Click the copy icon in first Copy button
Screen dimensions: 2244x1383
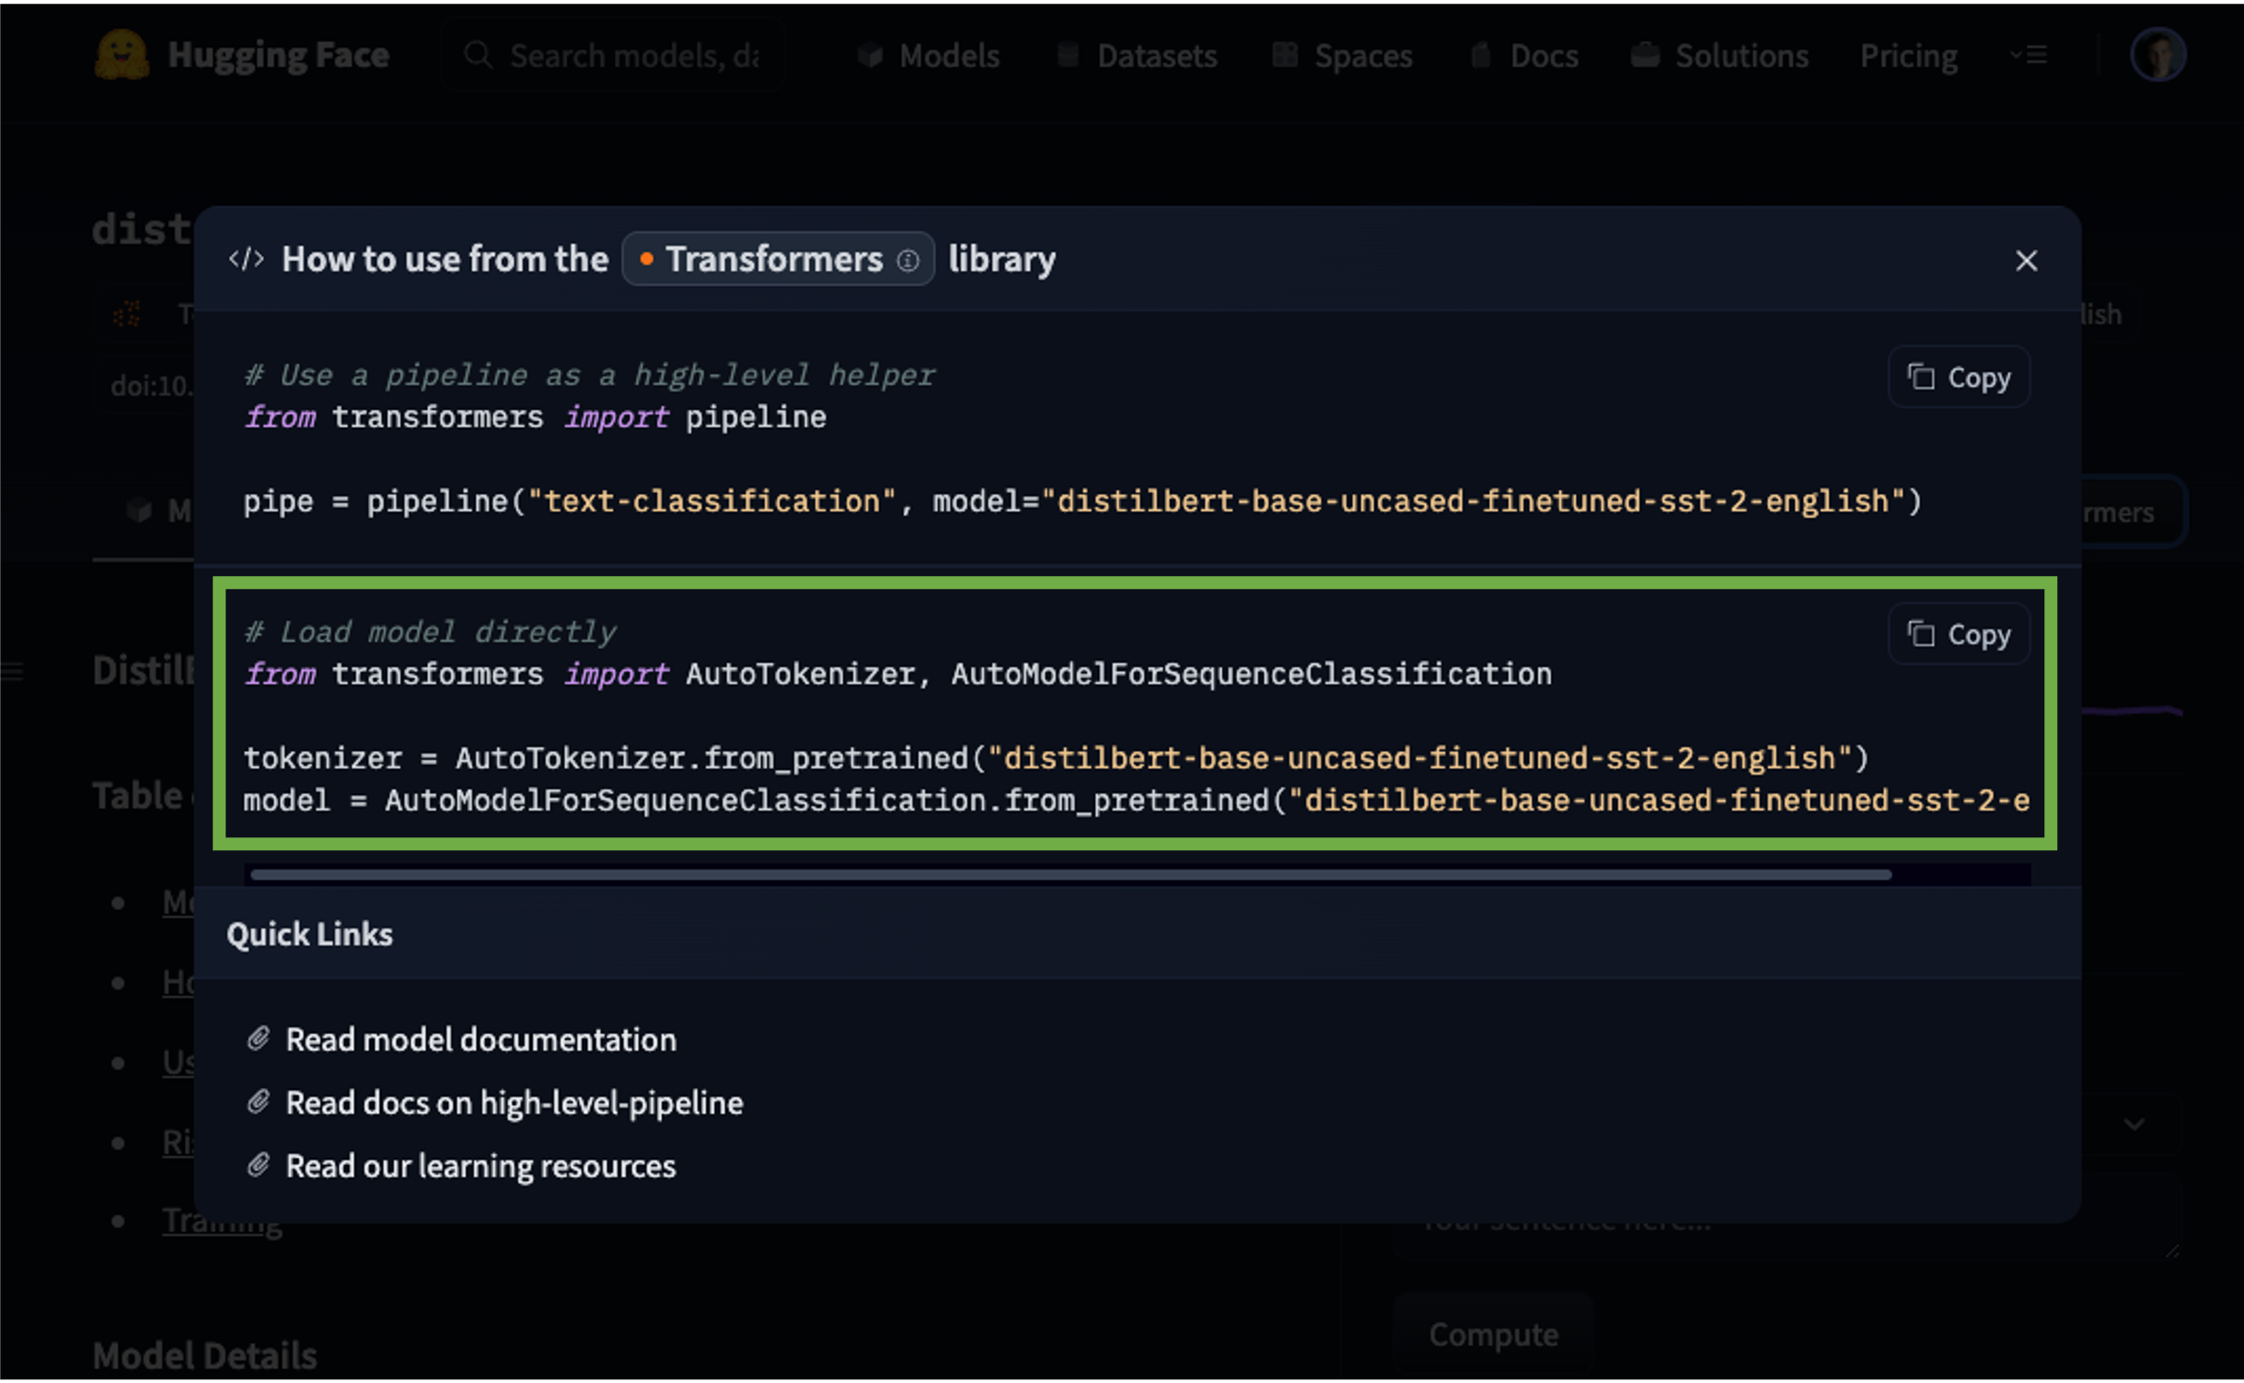click(1920, 377)
